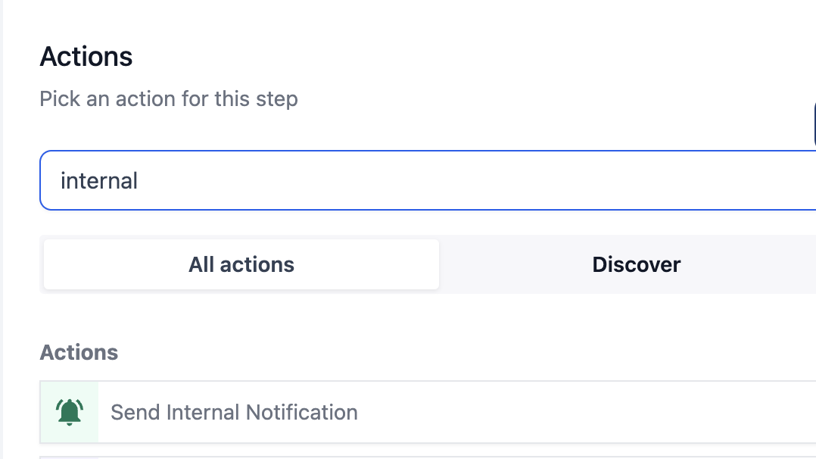Click the word "Notification" in the action row

coord(302,412)
